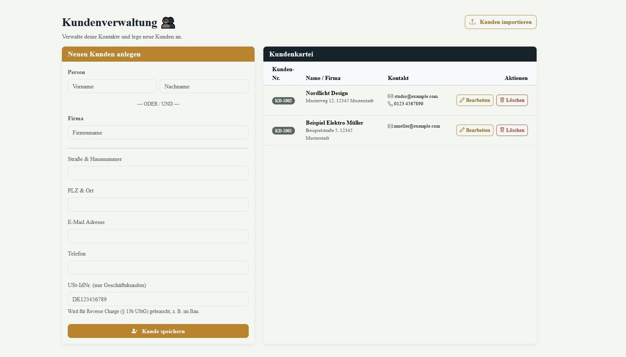Viewport: 626px width, 357px height.
Task: Click the Name / Firma column header
Action: pos(323,78)
